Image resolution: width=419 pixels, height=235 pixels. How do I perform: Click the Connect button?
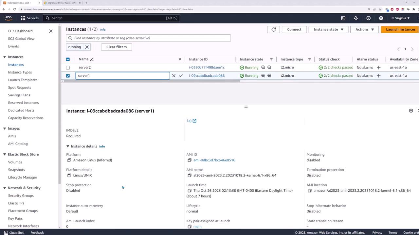click(294, 29)
